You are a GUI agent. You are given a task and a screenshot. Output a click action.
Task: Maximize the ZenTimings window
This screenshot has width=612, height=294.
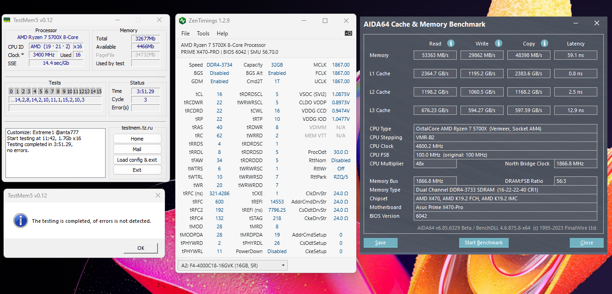[325, 21]
